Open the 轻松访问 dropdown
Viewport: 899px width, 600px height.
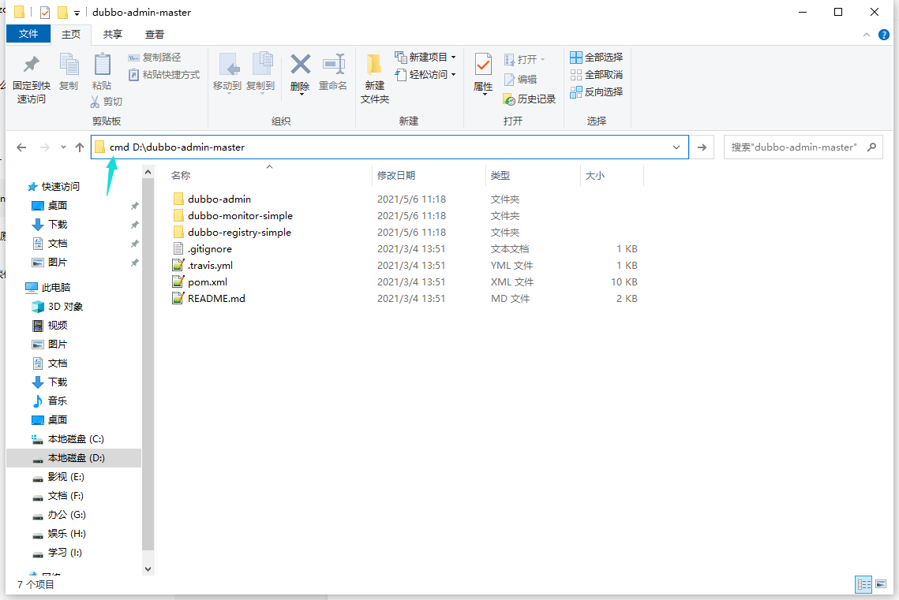(x=425, y=74)
